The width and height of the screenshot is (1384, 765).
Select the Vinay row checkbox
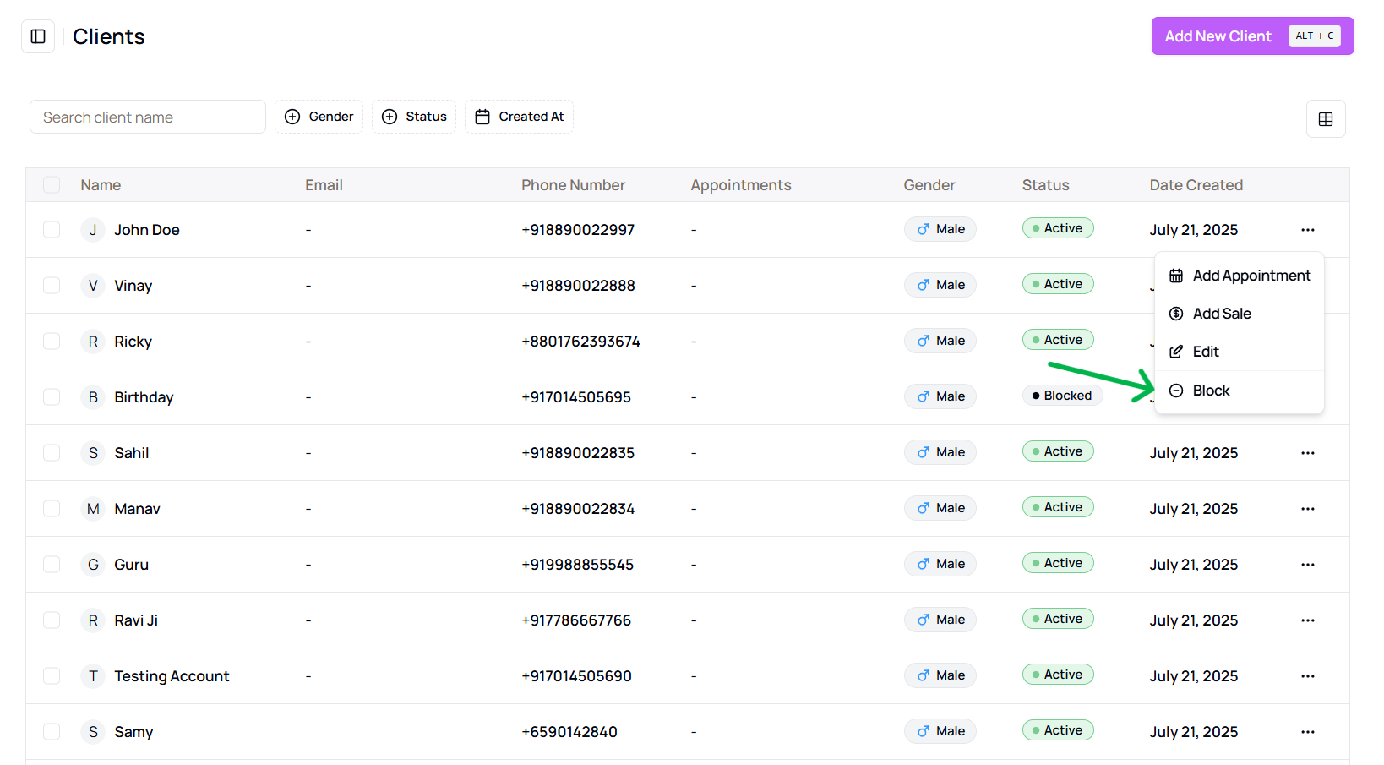(52, 286)
